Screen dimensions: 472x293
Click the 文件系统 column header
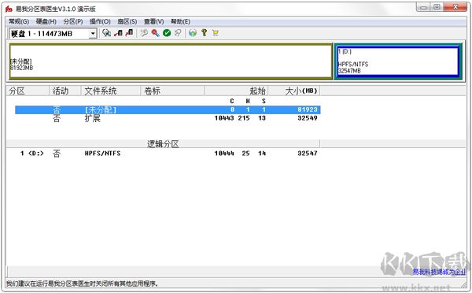(x=111, y=91)
